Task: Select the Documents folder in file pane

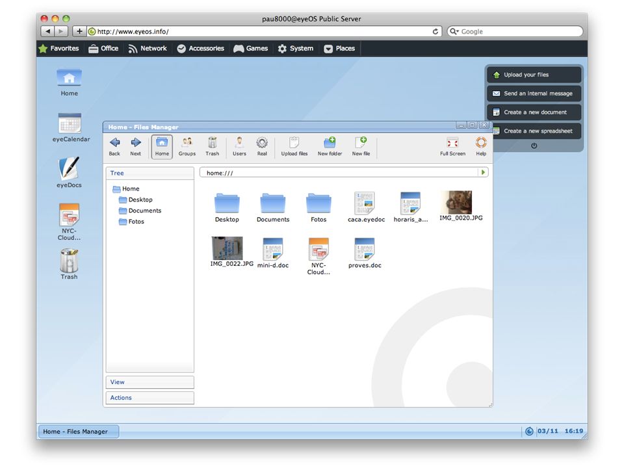Action: (273, 208)
